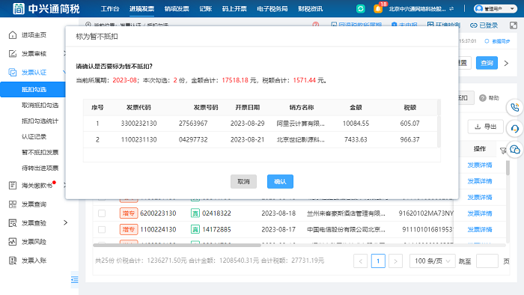Image resolution: width=524 pixels, height=295 pixels.
Task: Click the 海关缴款书 document icon
Action: tap(13, 185)
